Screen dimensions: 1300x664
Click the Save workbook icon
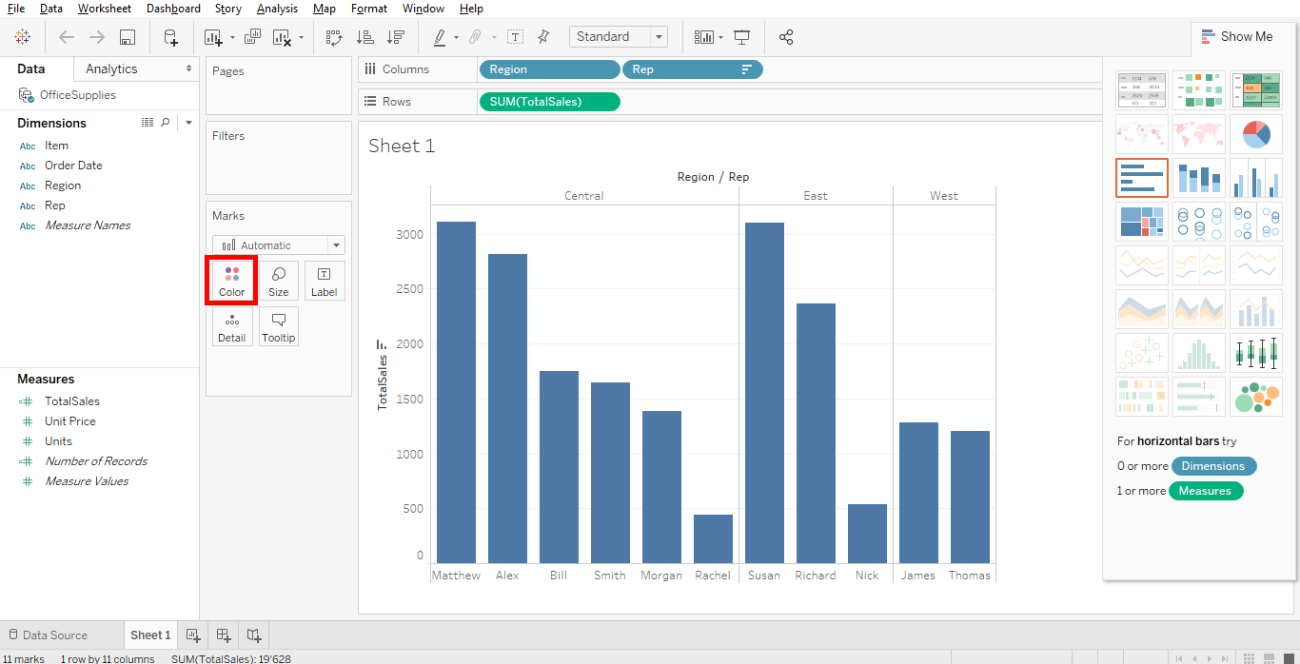click(x=128, y=37)
